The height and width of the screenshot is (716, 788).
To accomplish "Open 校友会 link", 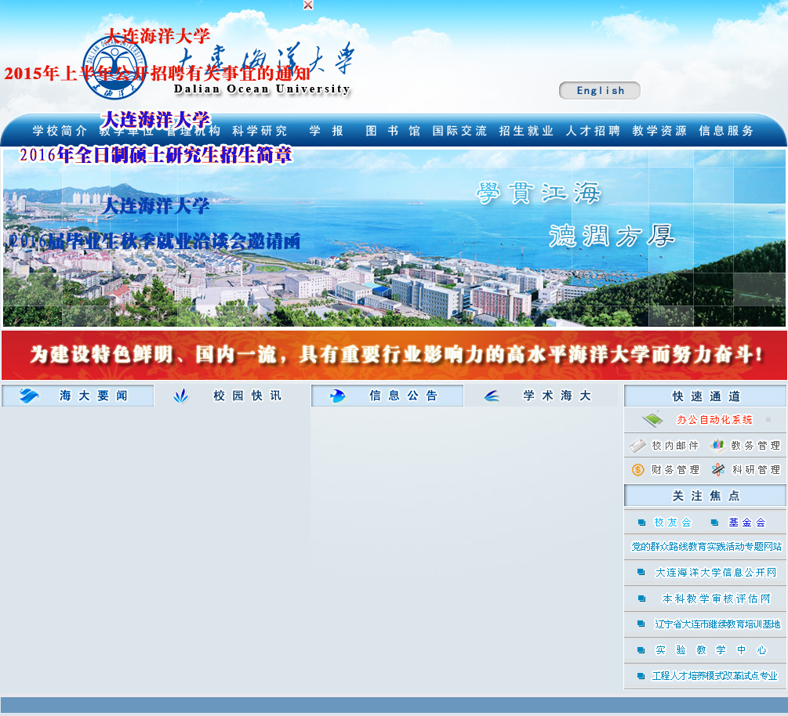I will [673, 523].
